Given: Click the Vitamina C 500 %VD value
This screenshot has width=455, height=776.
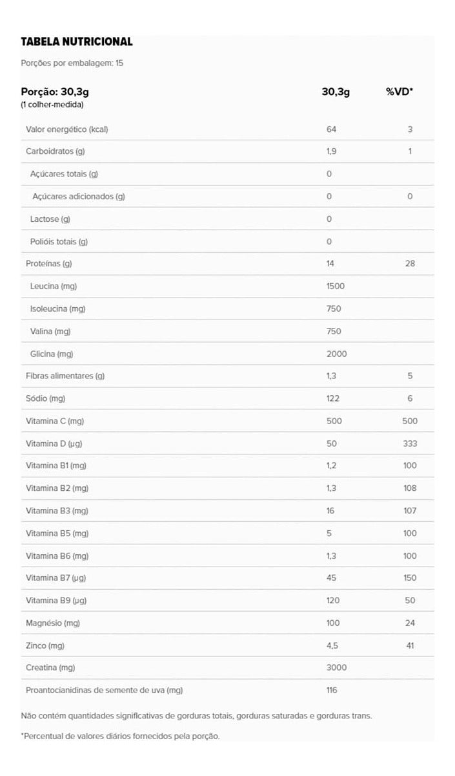Looking at the screenshot, I should click(410, 421).
